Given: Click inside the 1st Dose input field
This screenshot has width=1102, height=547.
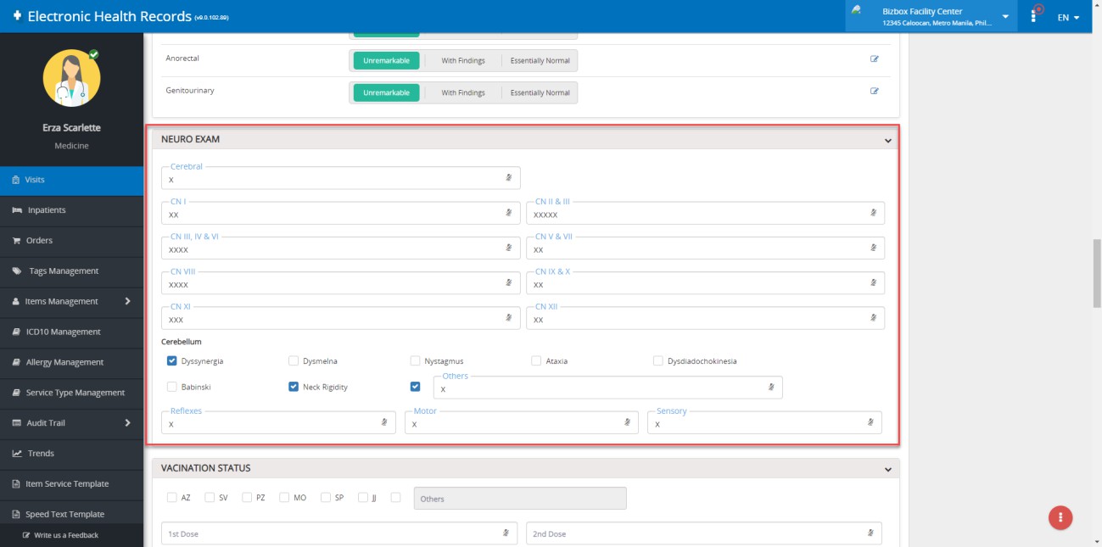Looking at the screenshot, I should click(x=322, y=533).
